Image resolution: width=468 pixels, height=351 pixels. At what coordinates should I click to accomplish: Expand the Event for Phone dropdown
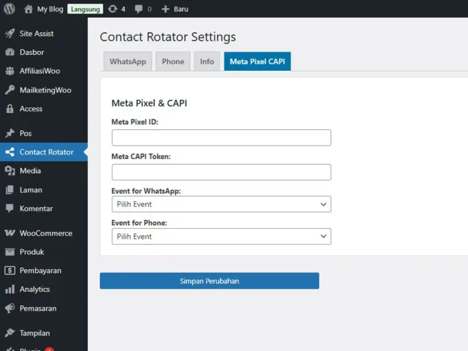(221, 236)
